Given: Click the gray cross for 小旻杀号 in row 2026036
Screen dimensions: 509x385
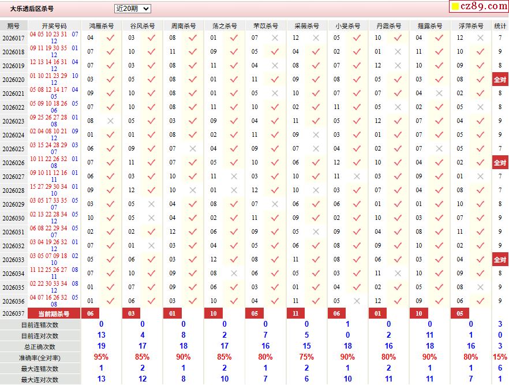Looking at the screenshot, I should tap(357, 301).
